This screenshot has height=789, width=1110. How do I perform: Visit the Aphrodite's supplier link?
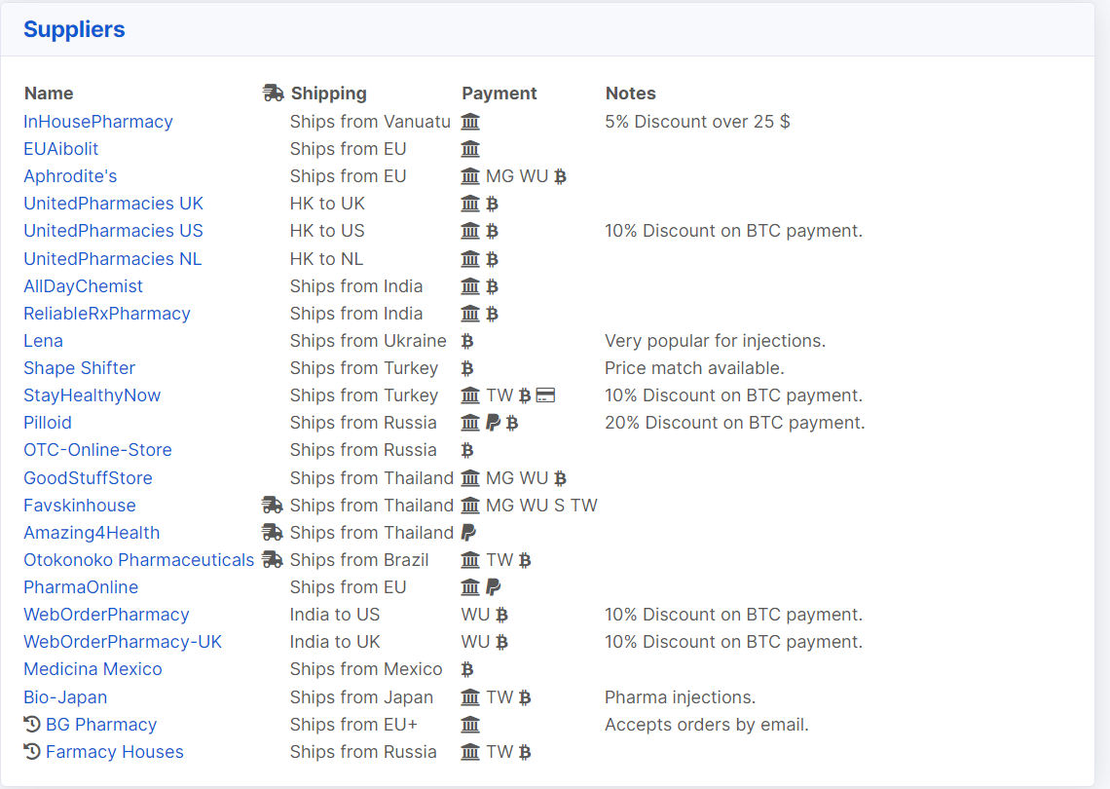[x=70, y=176]
